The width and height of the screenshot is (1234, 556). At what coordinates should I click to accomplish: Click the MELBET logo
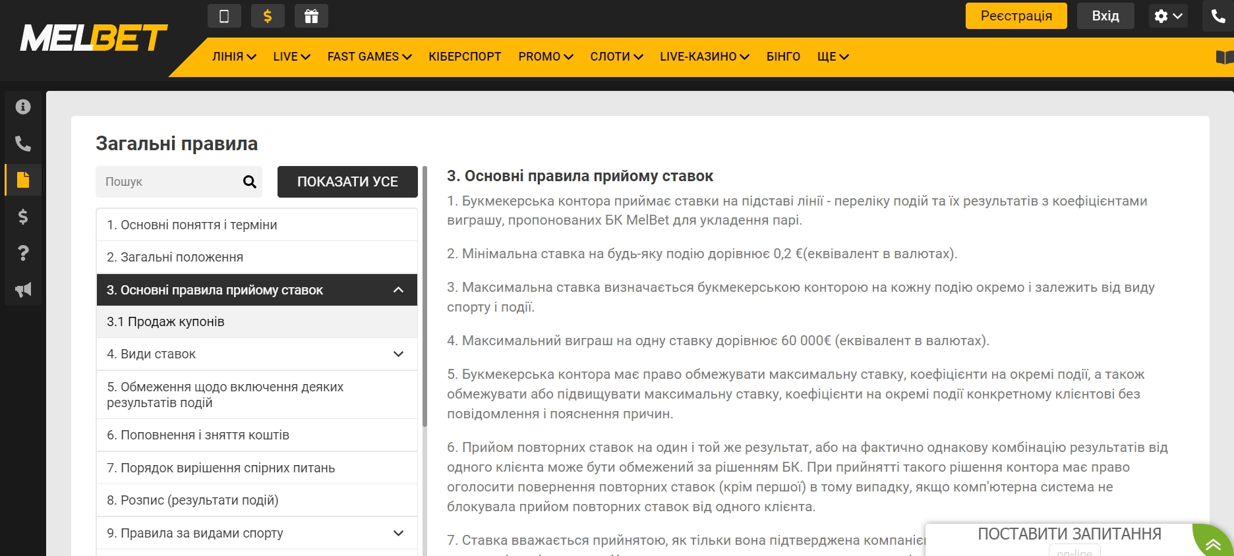[94, 39]
